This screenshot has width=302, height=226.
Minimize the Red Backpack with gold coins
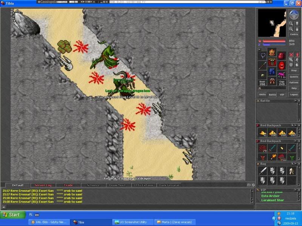coord(296,125)
